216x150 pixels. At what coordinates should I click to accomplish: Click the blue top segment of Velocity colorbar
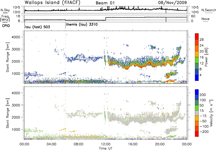coord(197,92)
